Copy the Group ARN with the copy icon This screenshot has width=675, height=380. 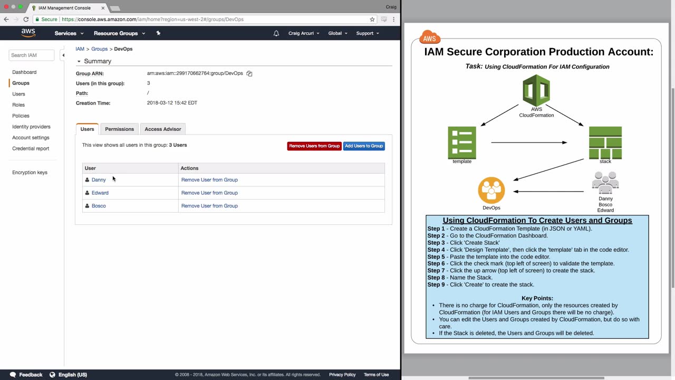point(249,73)
